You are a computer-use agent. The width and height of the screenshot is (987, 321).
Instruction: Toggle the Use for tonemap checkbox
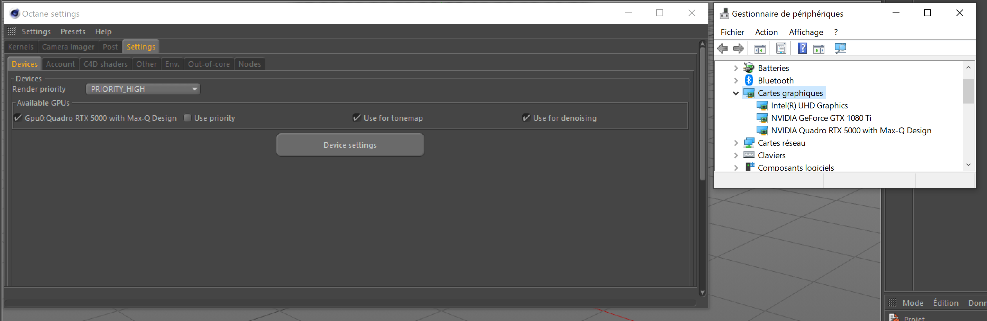[356, 118]
